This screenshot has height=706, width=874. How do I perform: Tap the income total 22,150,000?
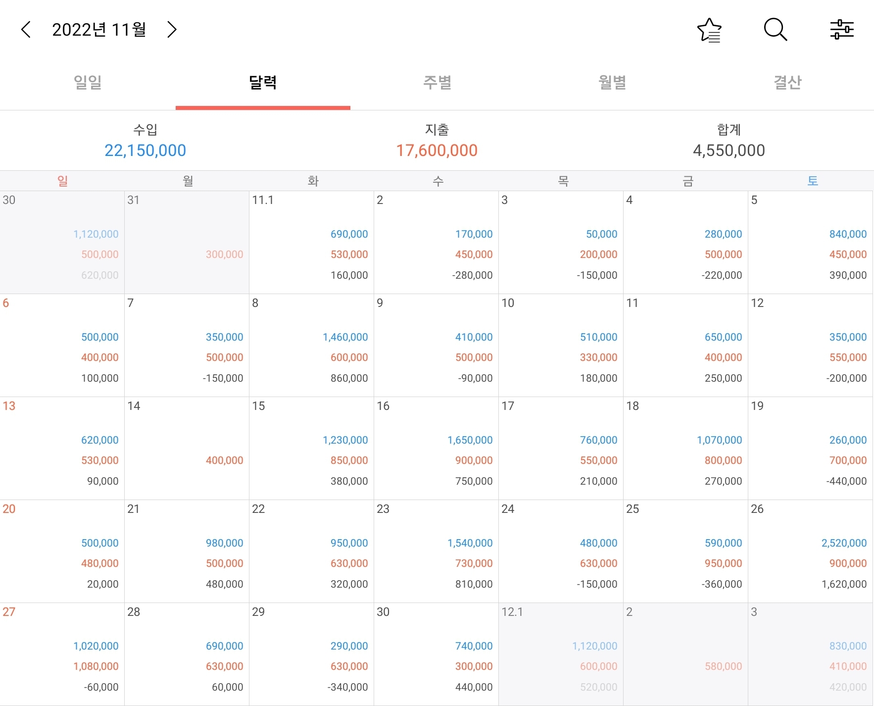pyautogui.click(x=146, y=151)
